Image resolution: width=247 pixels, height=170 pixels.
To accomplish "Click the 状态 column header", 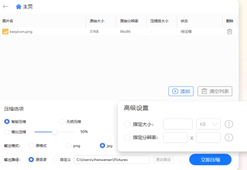I will [184, 21].
